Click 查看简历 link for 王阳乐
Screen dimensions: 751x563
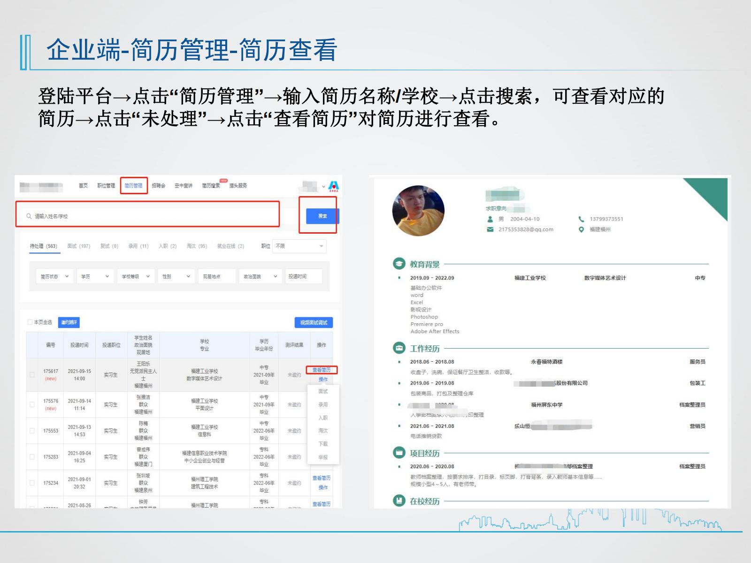point(322,370)
